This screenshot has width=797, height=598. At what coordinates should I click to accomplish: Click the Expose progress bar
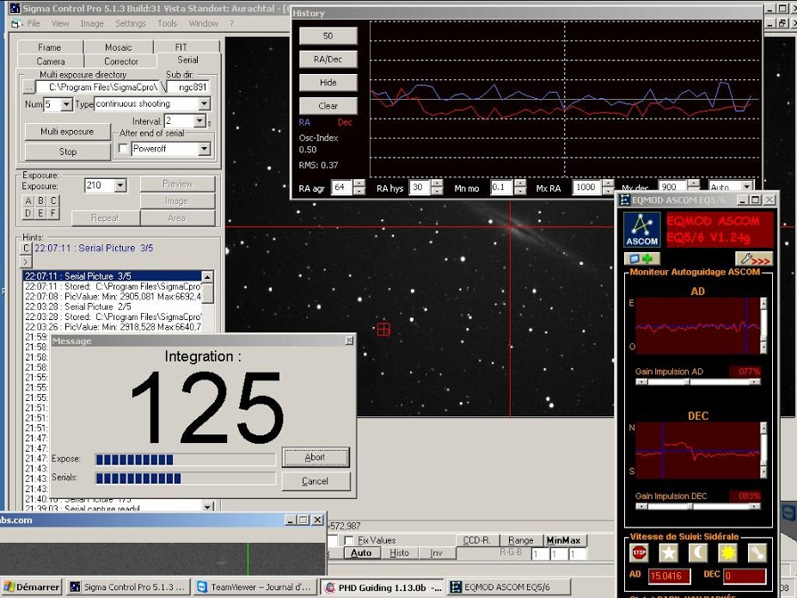coord(185,459)
